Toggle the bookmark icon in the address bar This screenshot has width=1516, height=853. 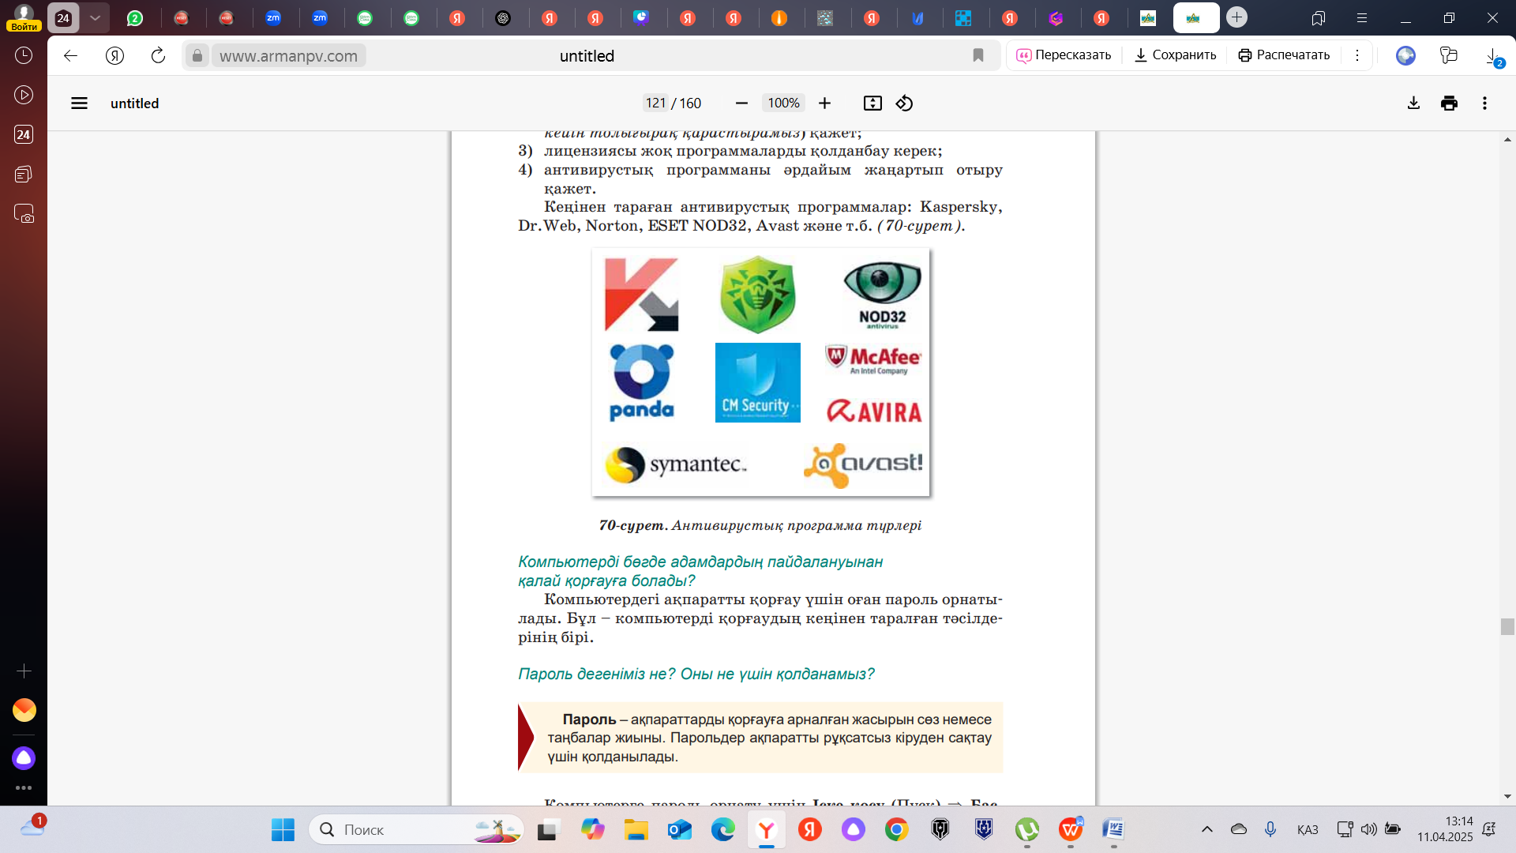pyautogui.click(x=978, y=55)
